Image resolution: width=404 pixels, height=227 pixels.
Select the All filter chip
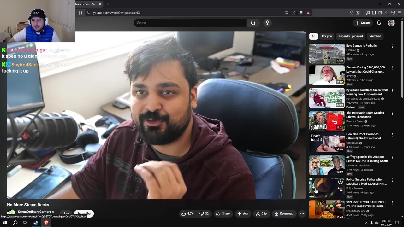click(x=313, y=36)
